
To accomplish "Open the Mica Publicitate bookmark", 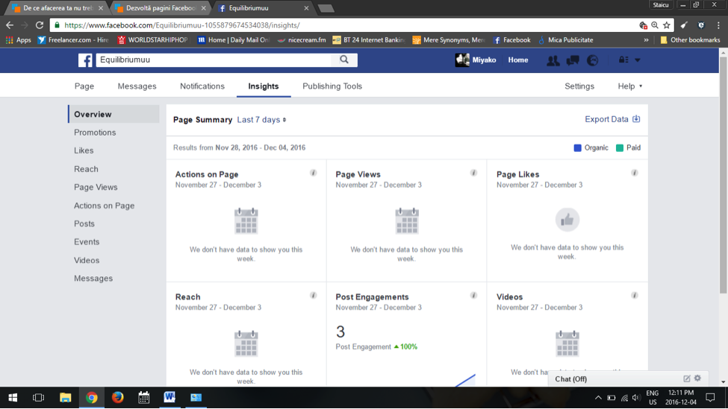I will pyautogui.click(x=565, y=39).
